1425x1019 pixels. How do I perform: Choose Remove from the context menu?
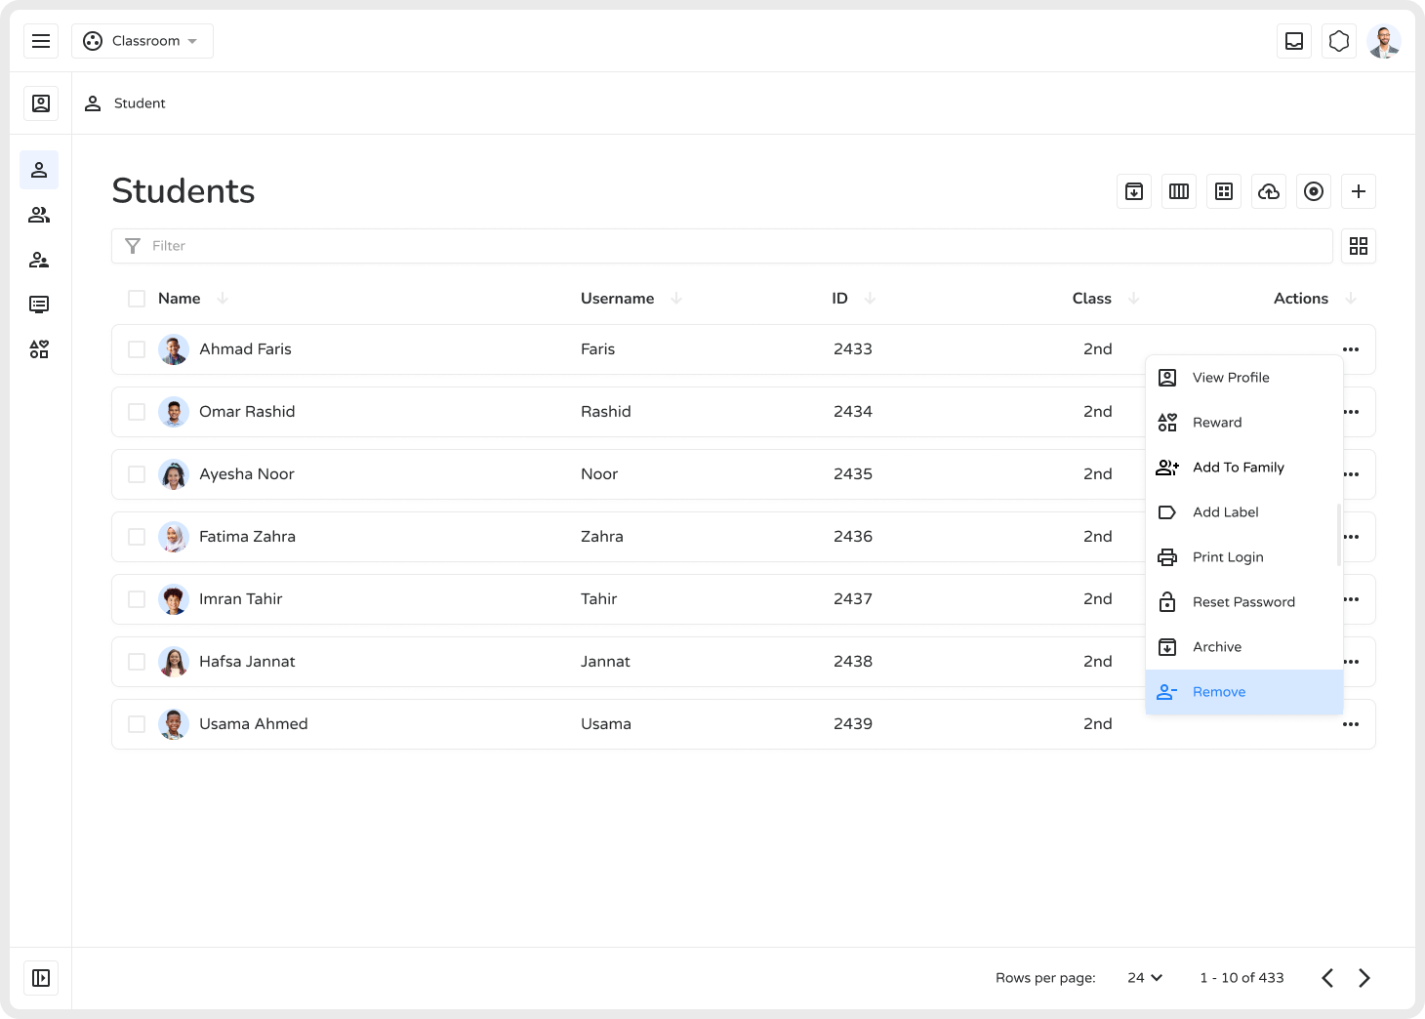pos(1219,692)
